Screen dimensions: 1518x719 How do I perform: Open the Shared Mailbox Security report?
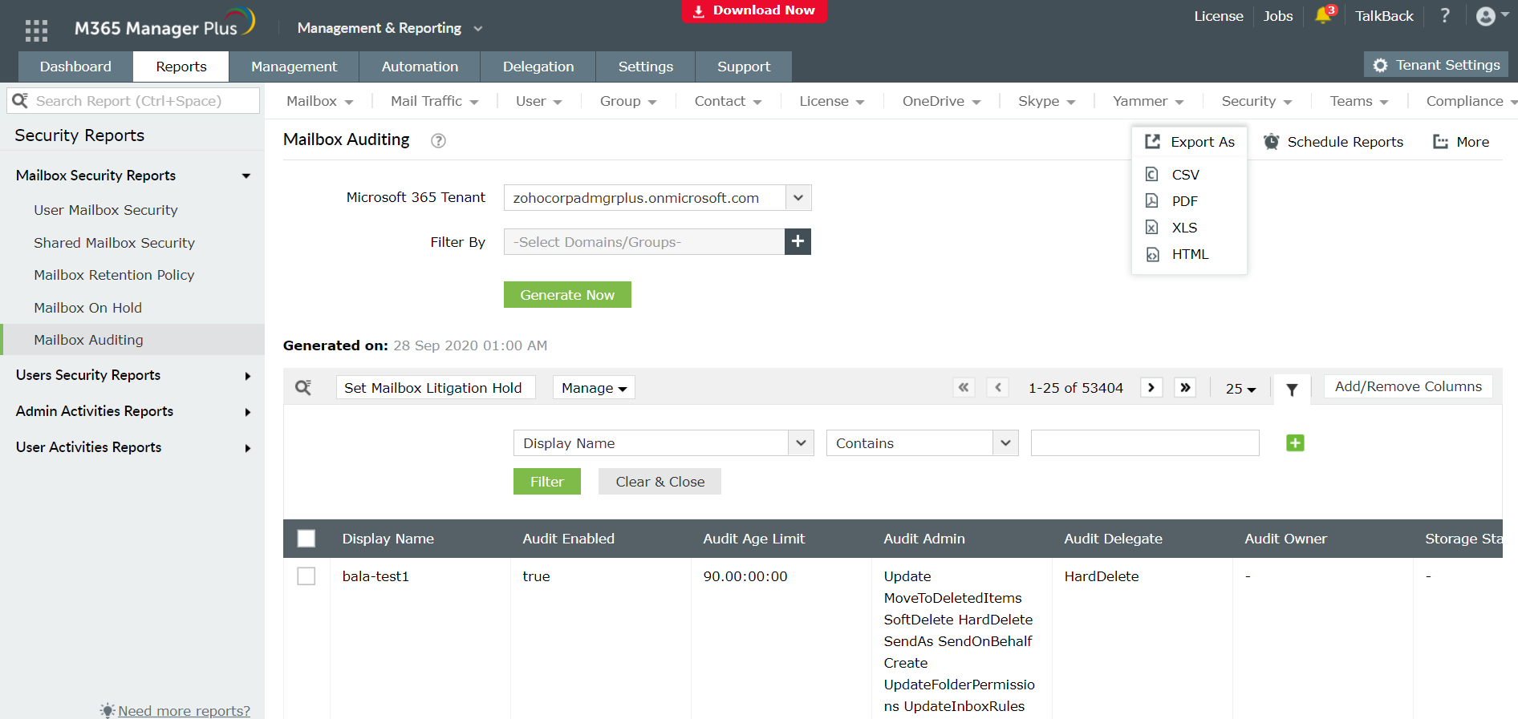(x=114, y=243)
